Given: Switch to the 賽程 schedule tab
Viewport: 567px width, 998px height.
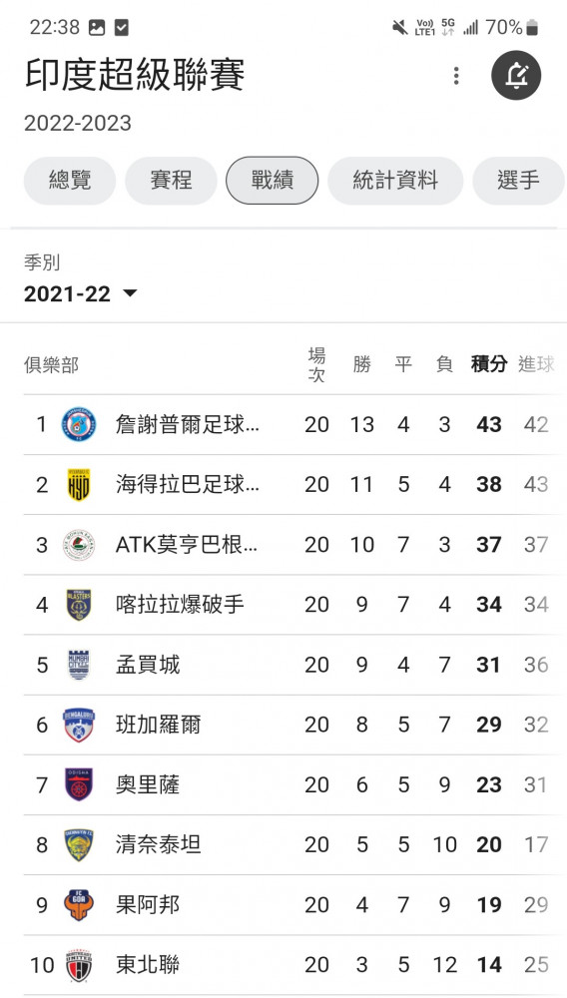Looking at the screenshot, I should [171, 181].
